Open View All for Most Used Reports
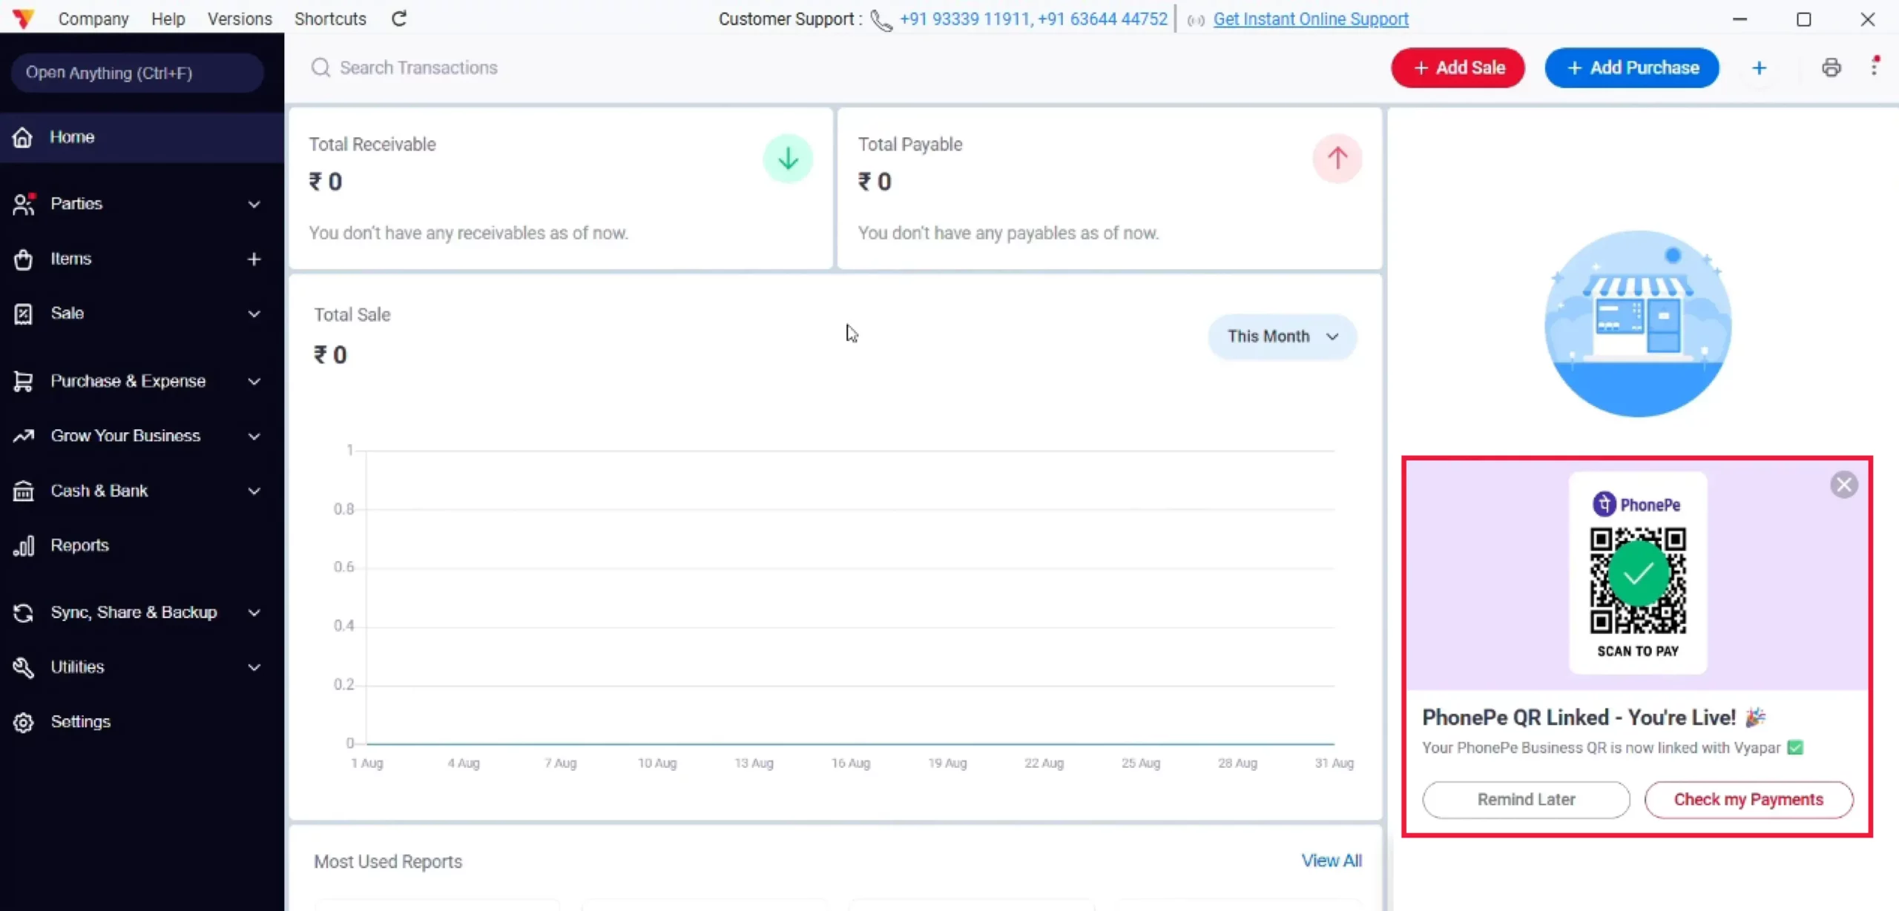The height and width of the screenshot is (911, 1899). [x=1332, y=861]
